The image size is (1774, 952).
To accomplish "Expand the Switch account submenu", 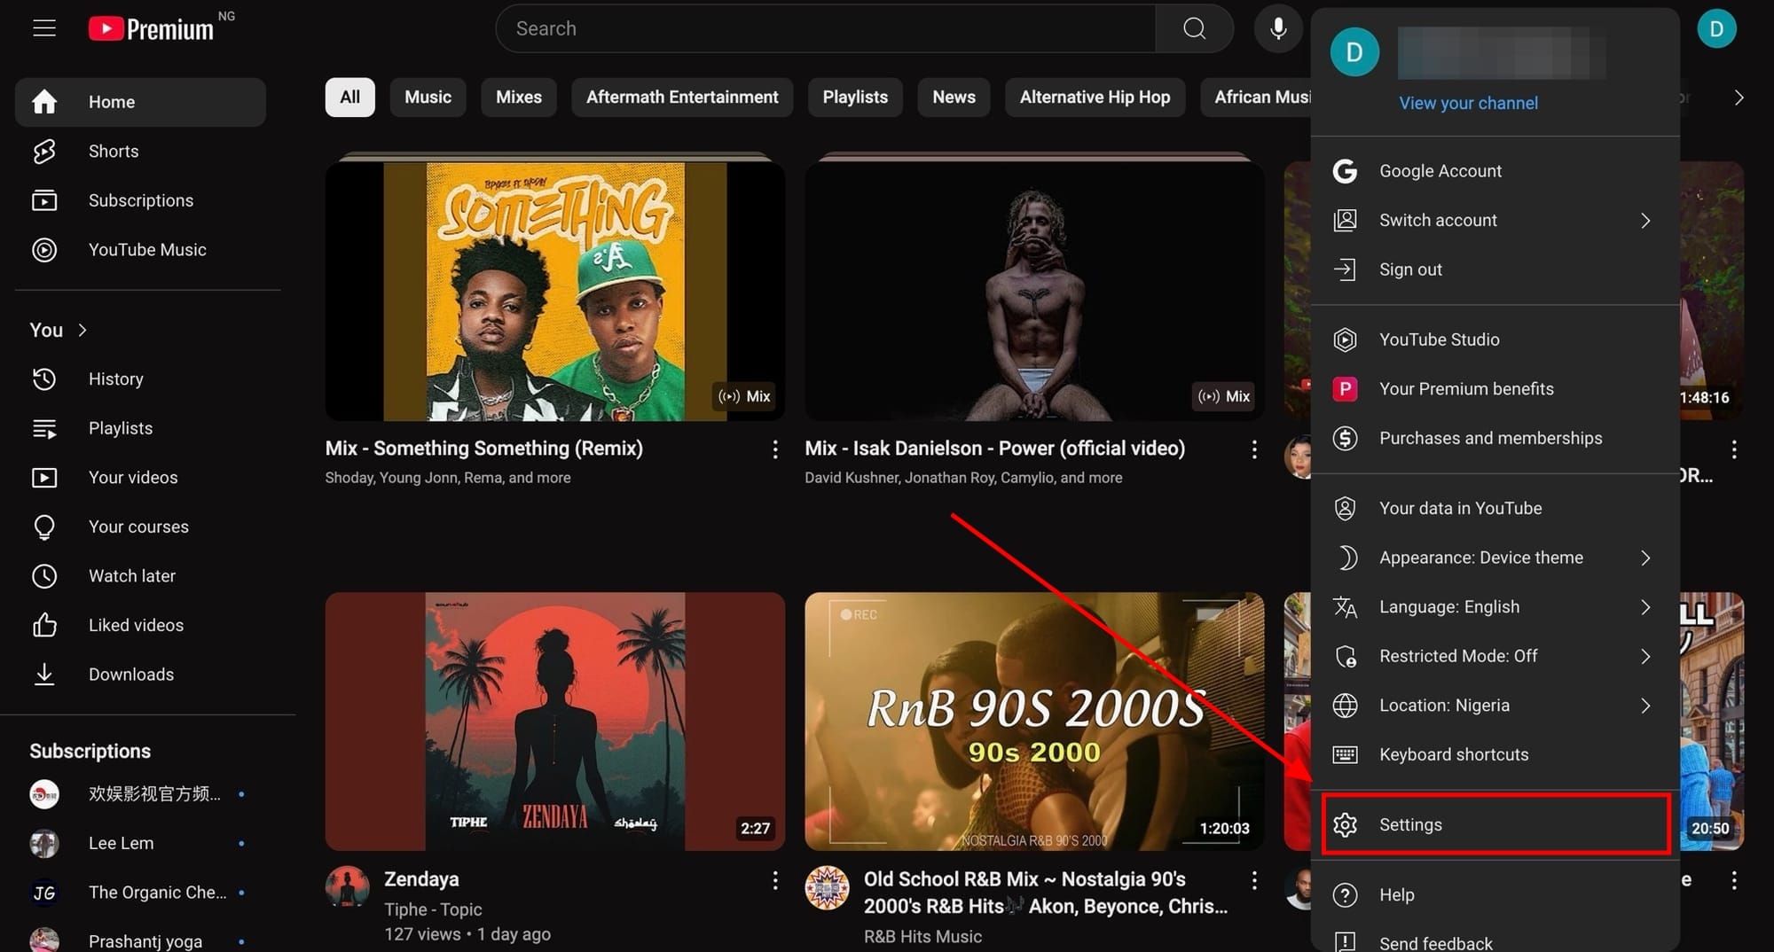I will click(1495, 221).
